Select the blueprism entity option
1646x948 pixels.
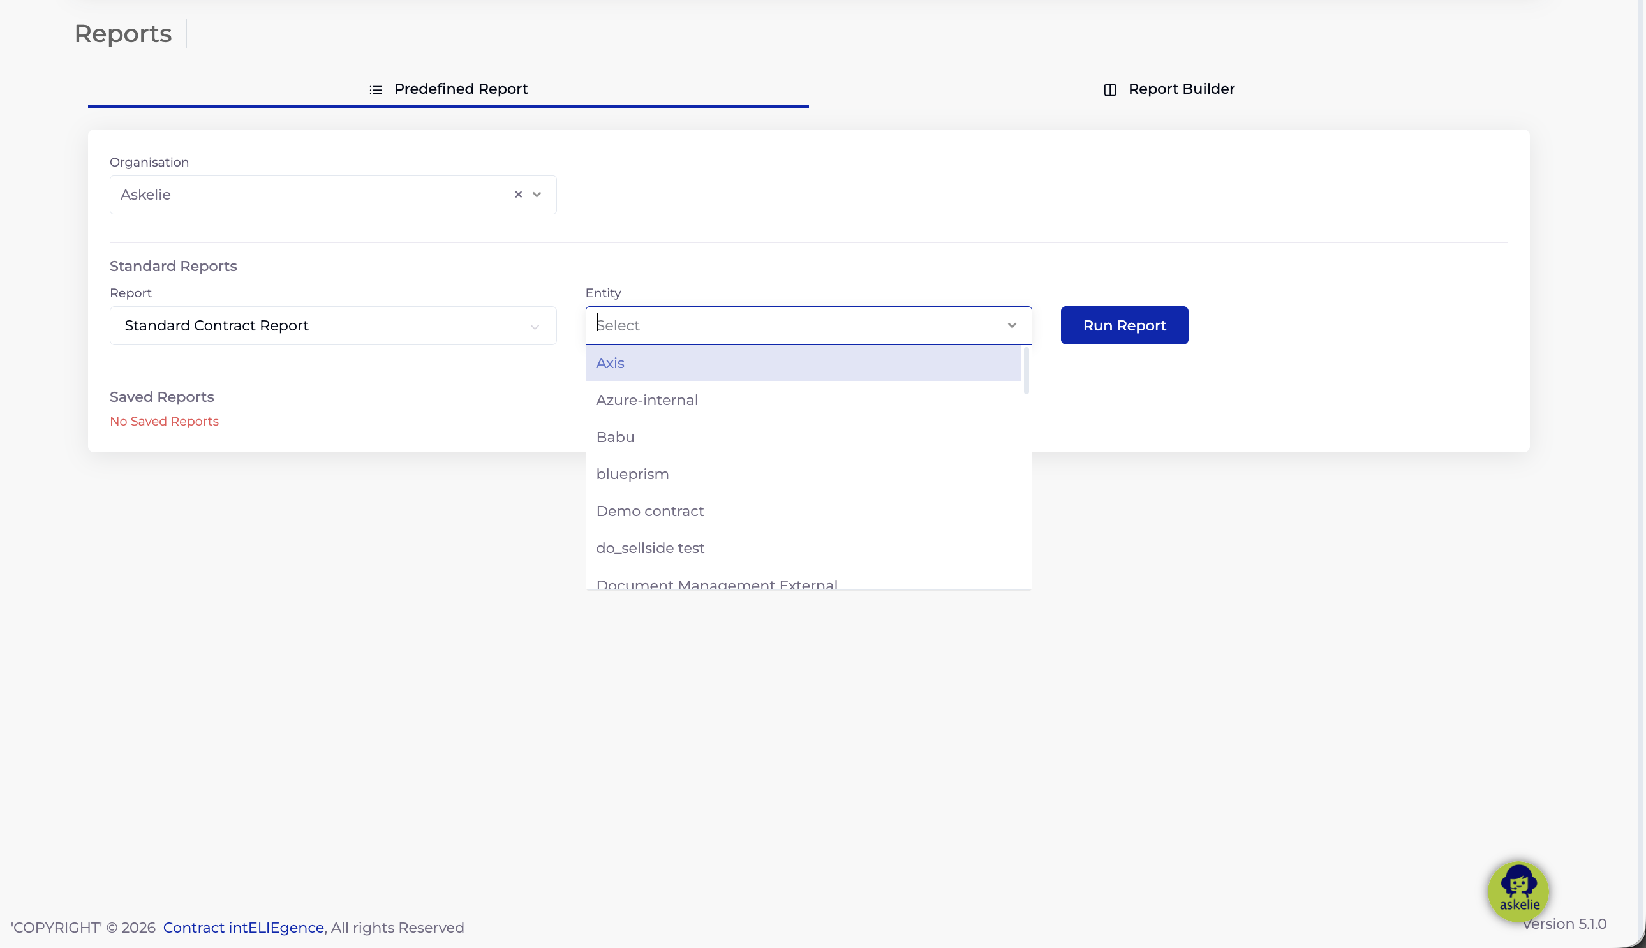[803, 475]
